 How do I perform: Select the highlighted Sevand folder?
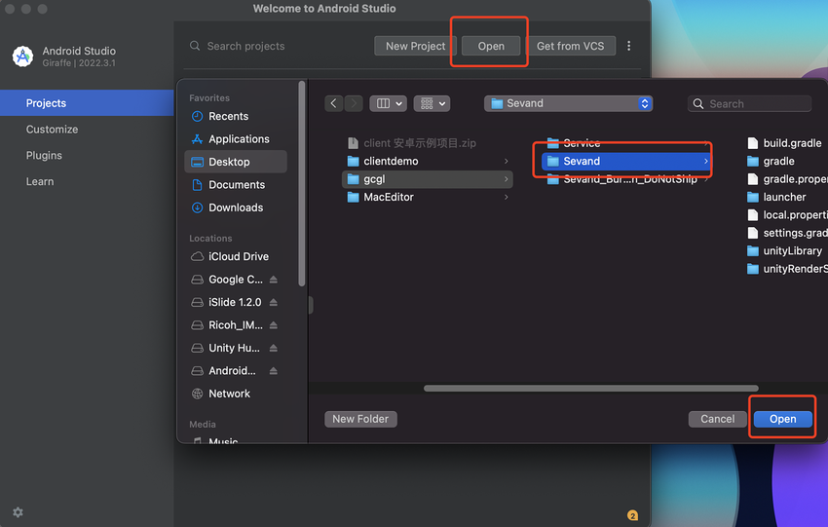pyautogui.click(x=626, y=161)
